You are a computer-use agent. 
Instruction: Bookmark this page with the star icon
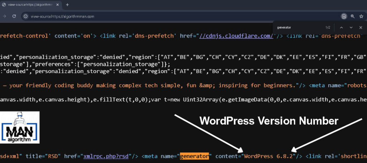tap(361, 16)
